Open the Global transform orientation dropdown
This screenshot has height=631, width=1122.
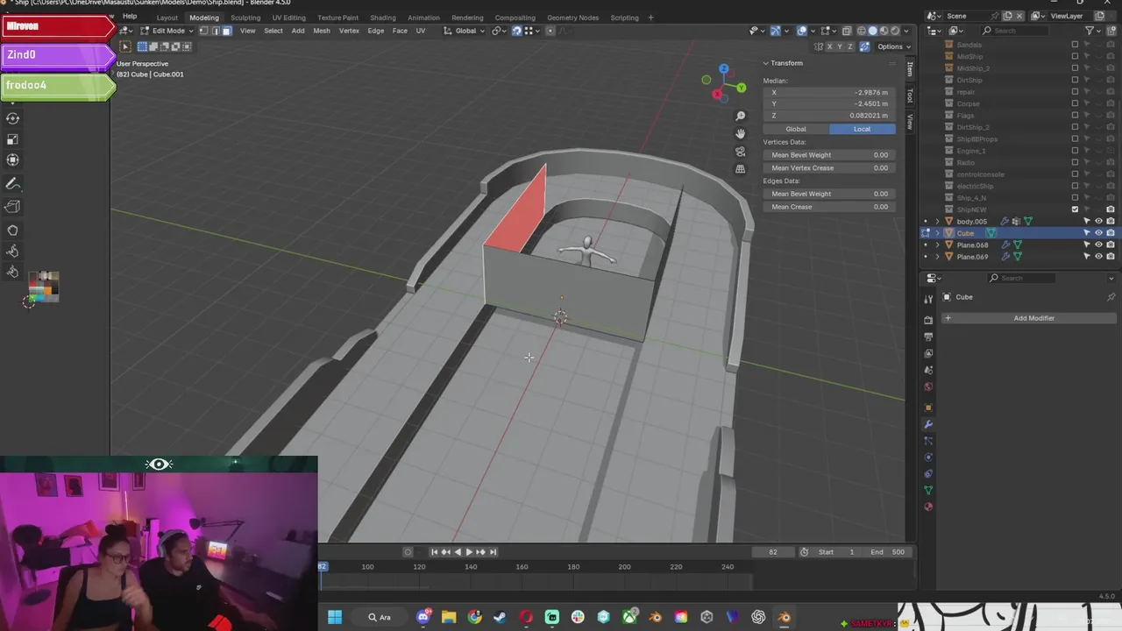pos(465,31)
